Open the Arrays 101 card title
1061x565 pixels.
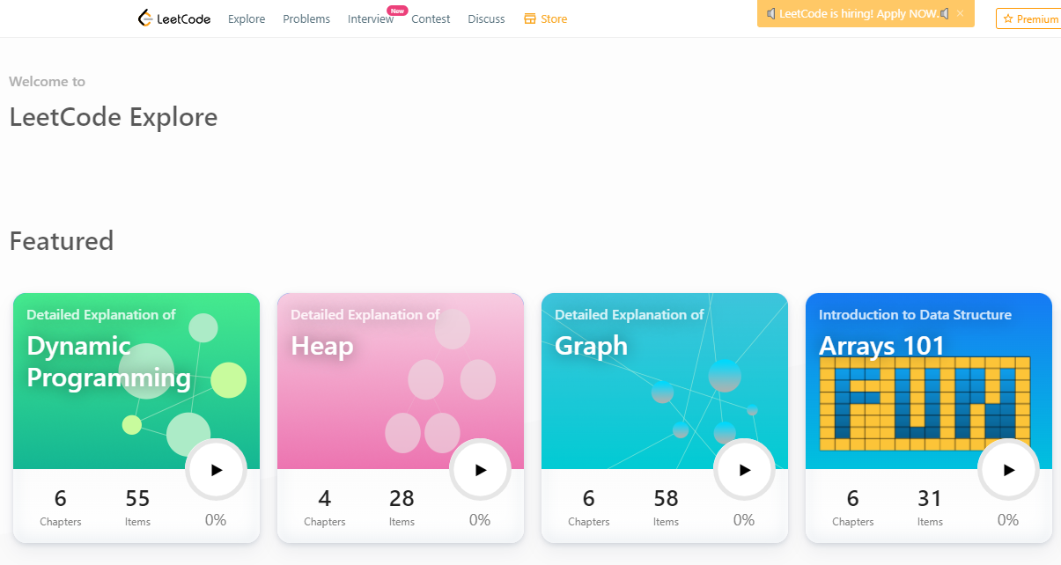click(881, 346)
